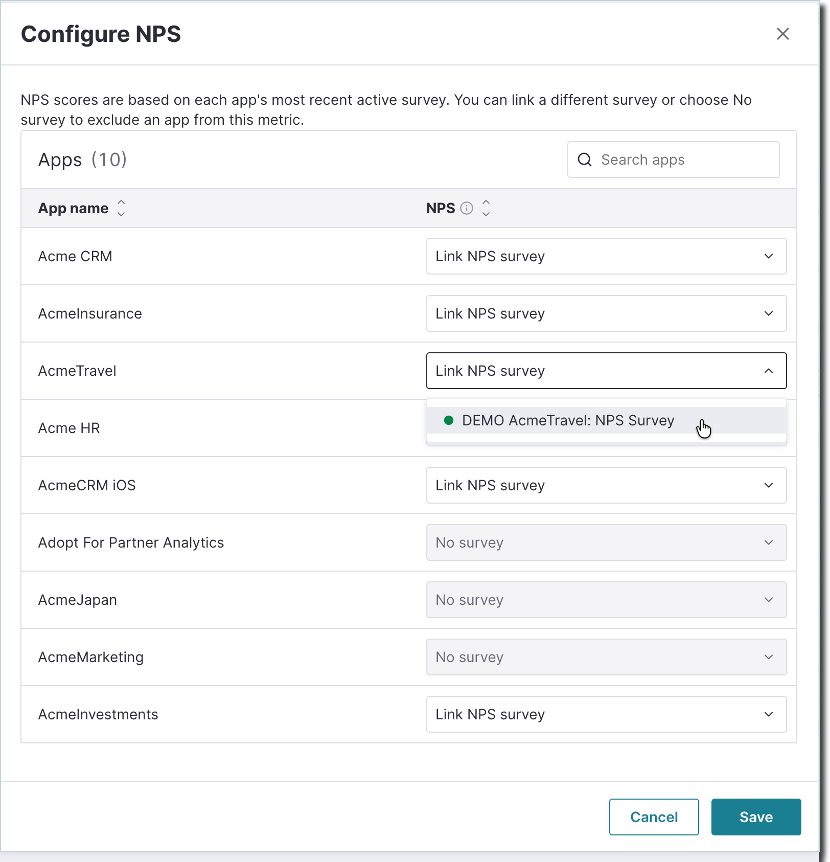Sort by App name column arrows
This screenshot has height=862, width=830.
pyautogui.click(x=121, y=208)
